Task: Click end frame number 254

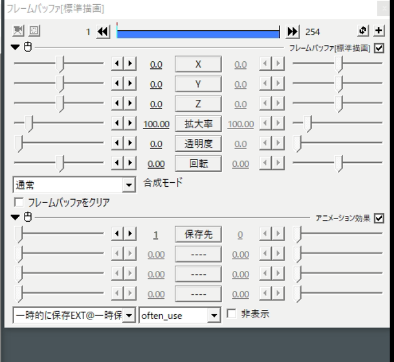Action: point(313,32)
